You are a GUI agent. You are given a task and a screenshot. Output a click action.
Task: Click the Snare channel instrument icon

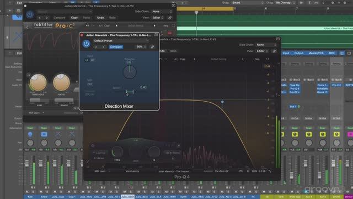(x=44, y=134)
